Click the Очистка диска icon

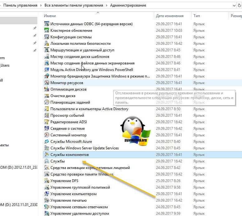[47, 96]
